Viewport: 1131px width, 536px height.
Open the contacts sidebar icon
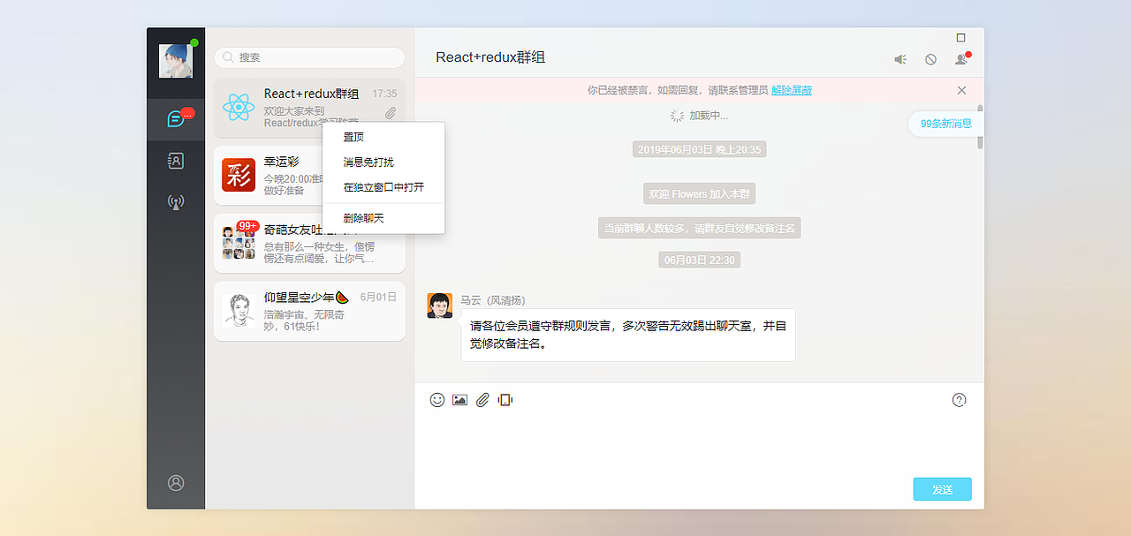(176, 161)
